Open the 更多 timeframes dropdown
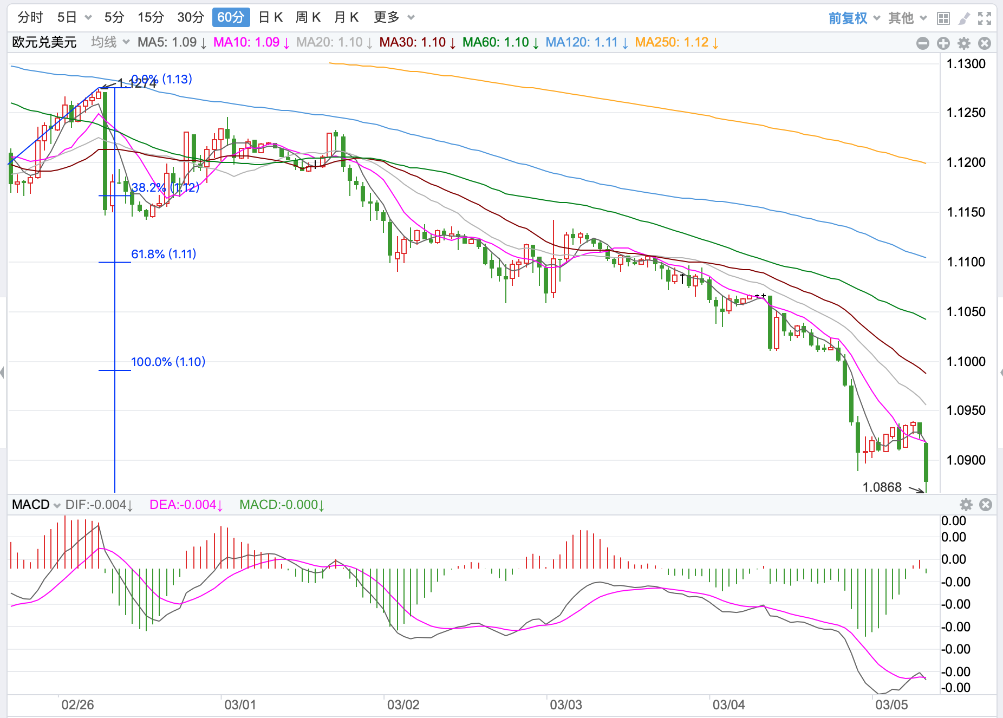The image size is (1003, 718). tap(394, 17)
